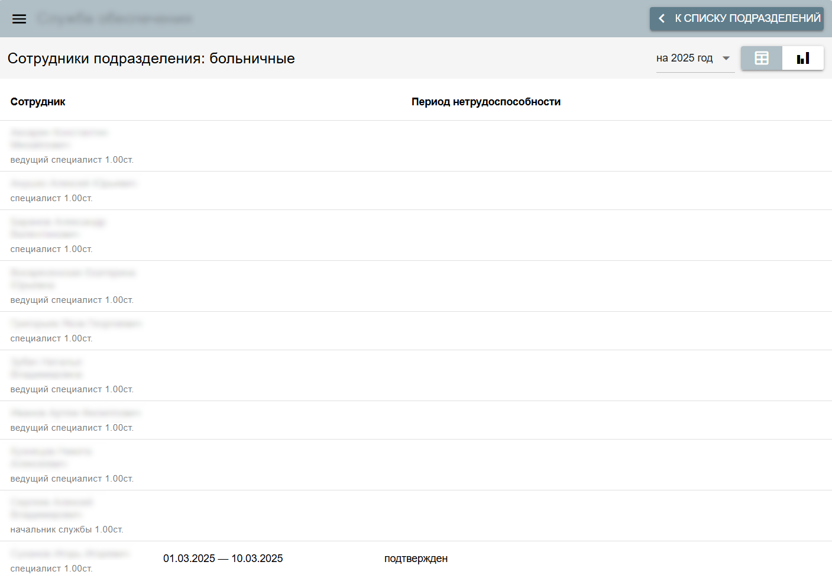Click the 'подтвержден' status text
Screen dimensions: 832x578
point(416,558)
